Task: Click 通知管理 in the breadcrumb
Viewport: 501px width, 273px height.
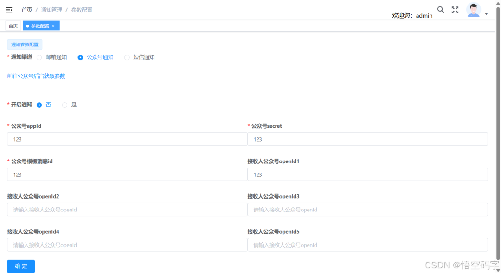Action: pyautogui.click(x=51, y=10)
